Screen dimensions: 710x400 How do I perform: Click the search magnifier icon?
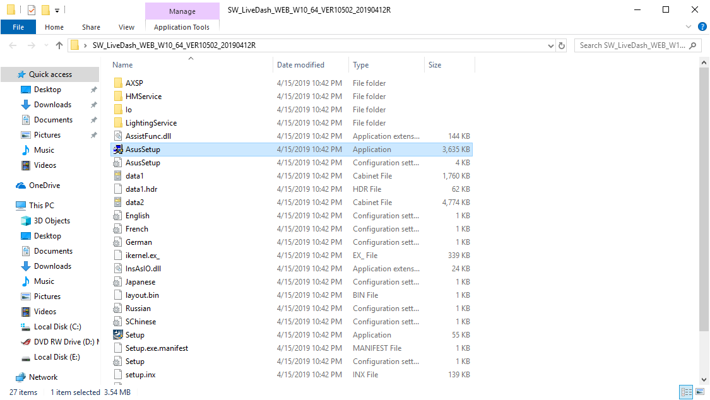coord(692,45)
